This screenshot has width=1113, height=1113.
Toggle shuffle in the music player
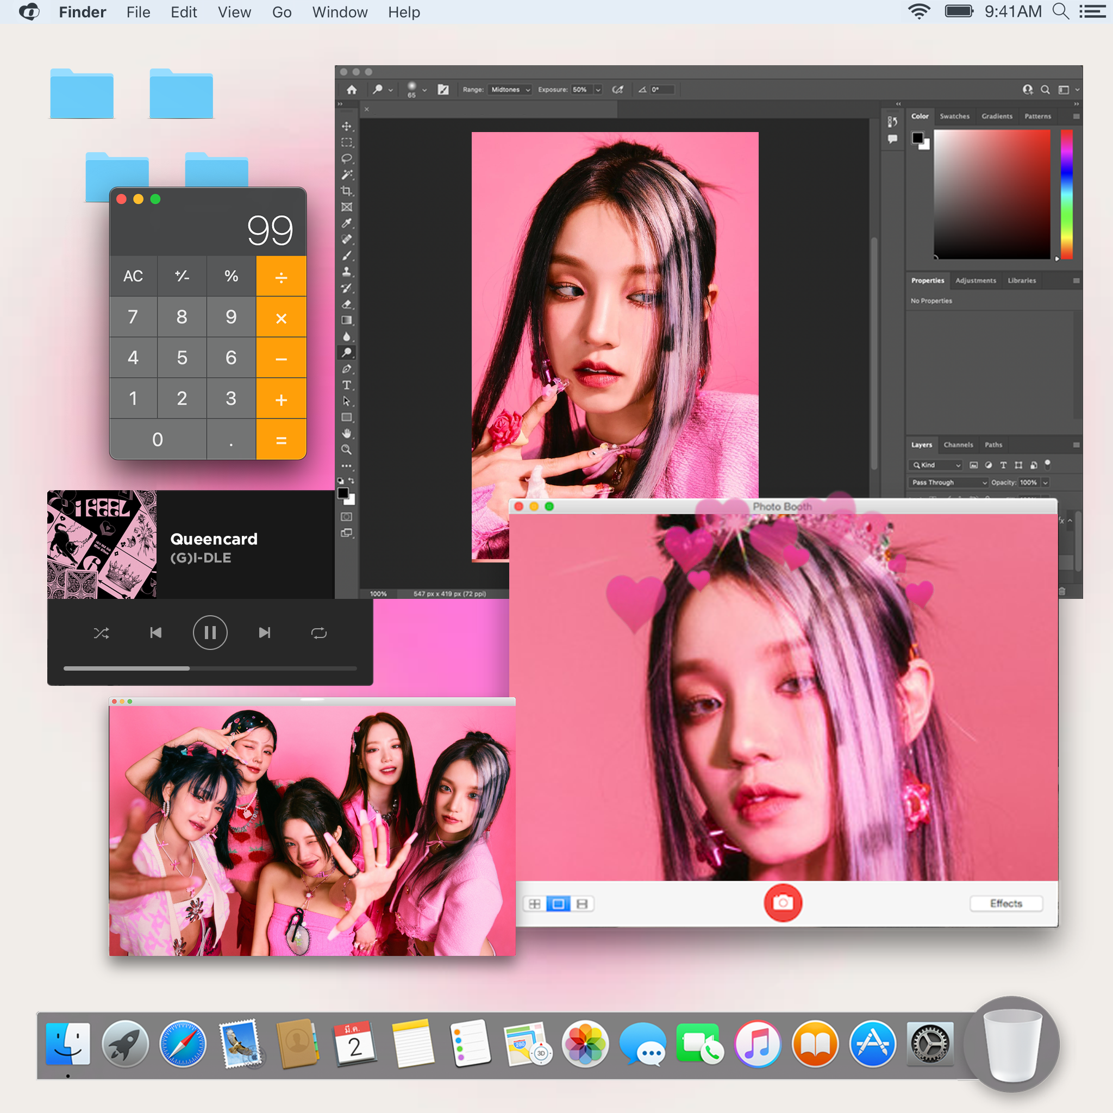point(102,633)
